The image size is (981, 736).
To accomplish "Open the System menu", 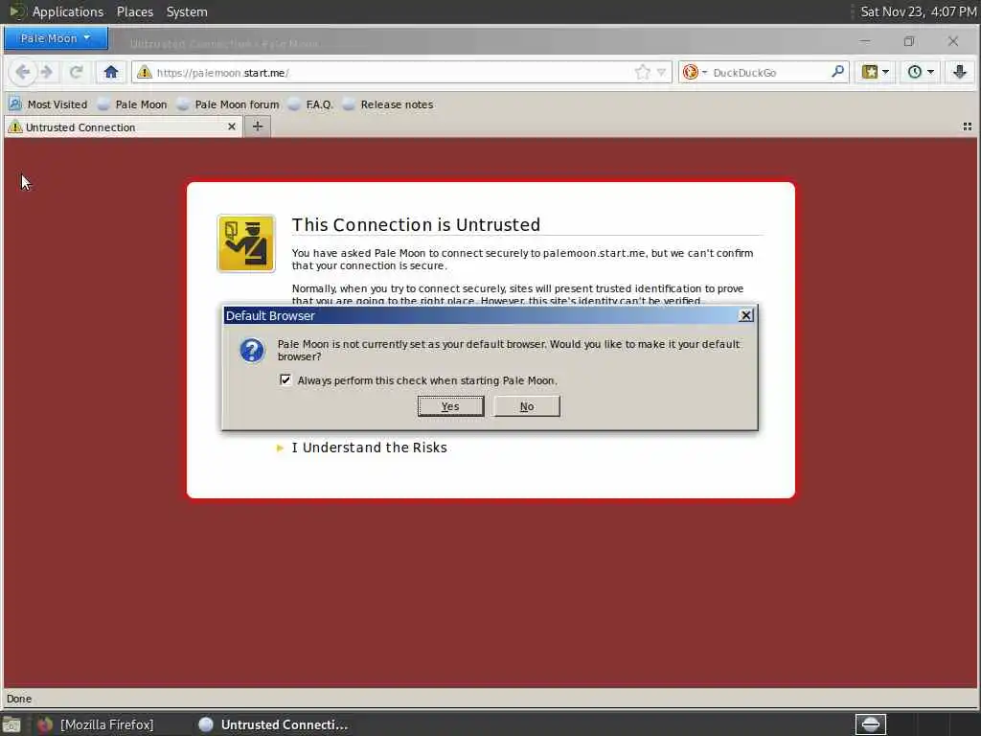I will coord(187,11).
